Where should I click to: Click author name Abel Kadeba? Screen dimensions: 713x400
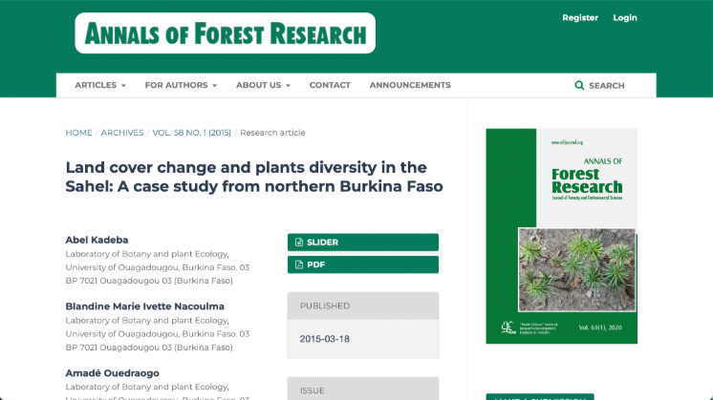tap(98, 239)
